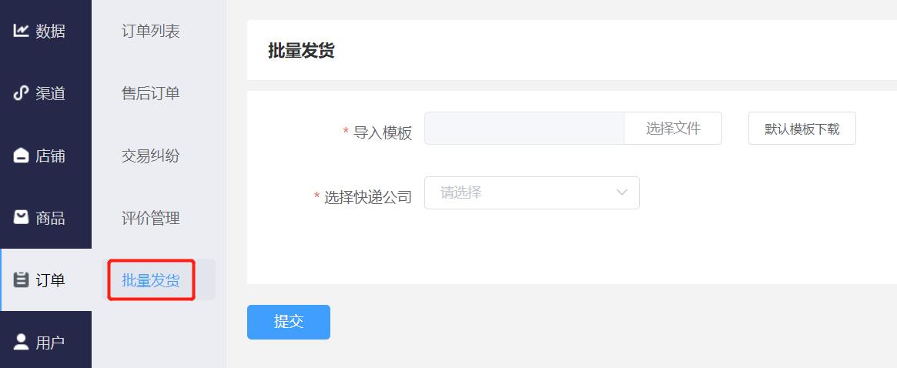Open the person icon beside 用户
This screenshot has width=897, height=368.
tap(21, 343)
